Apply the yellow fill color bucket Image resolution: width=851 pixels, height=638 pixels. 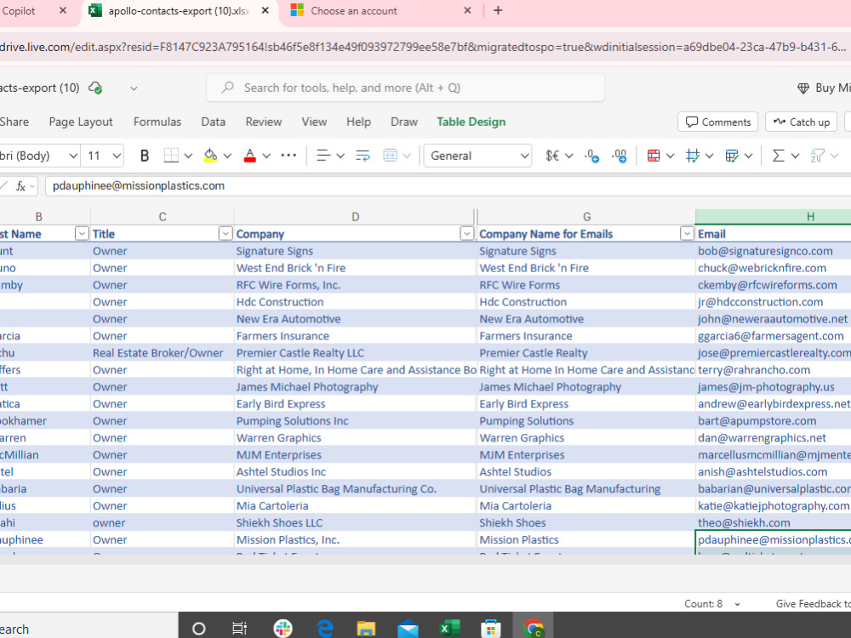coord(210,157)
